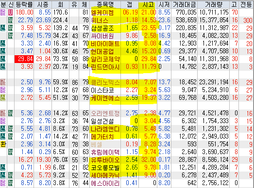Click the 신 badge in 알리코제약 row
Image resolution: width=254 pixels, height=188 pixels.
(3, 59)
